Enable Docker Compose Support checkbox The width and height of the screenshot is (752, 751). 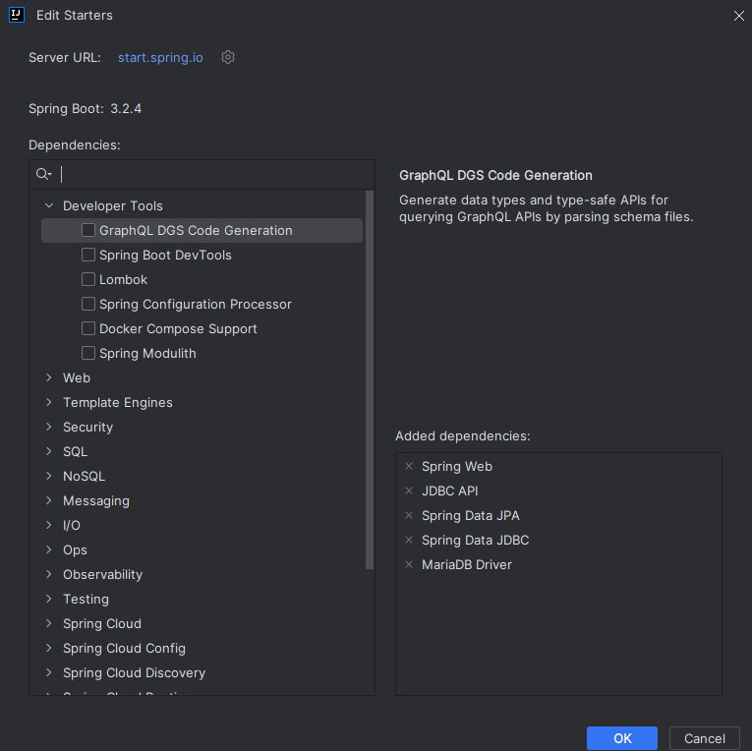pyautogui.click(x=88, y=328)
